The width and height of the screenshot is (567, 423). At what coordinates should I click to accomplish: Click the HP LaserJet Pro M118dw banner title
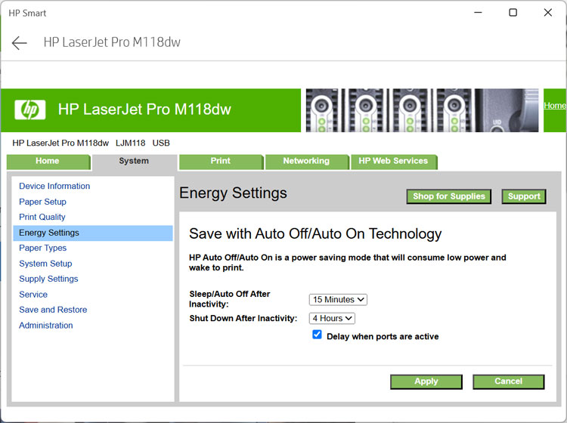pyautogui.click(x=144, y=110)
